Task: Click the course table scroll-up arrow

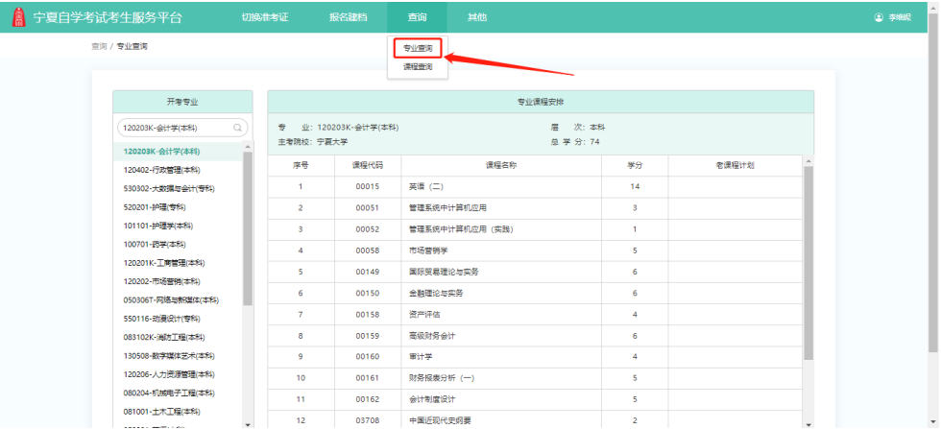Action: (x=808, y=161)
